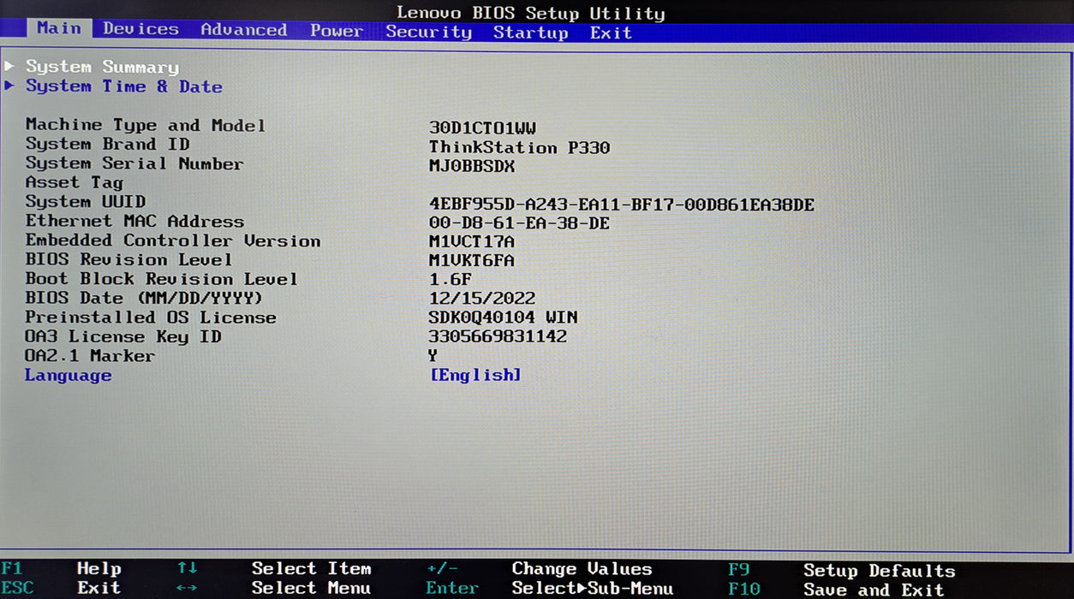The image size is (1074, 599).
Task: Click the Enter key hint
Action: pyautogui.click(x=452, y=588)
